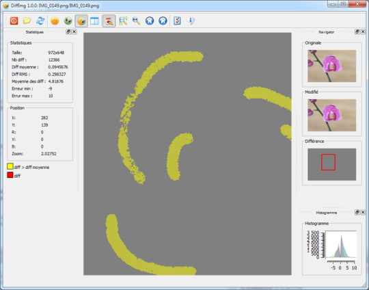Toggle the dual panel split view icon
This screenshot has width=369, height=290.
(94, 21)
